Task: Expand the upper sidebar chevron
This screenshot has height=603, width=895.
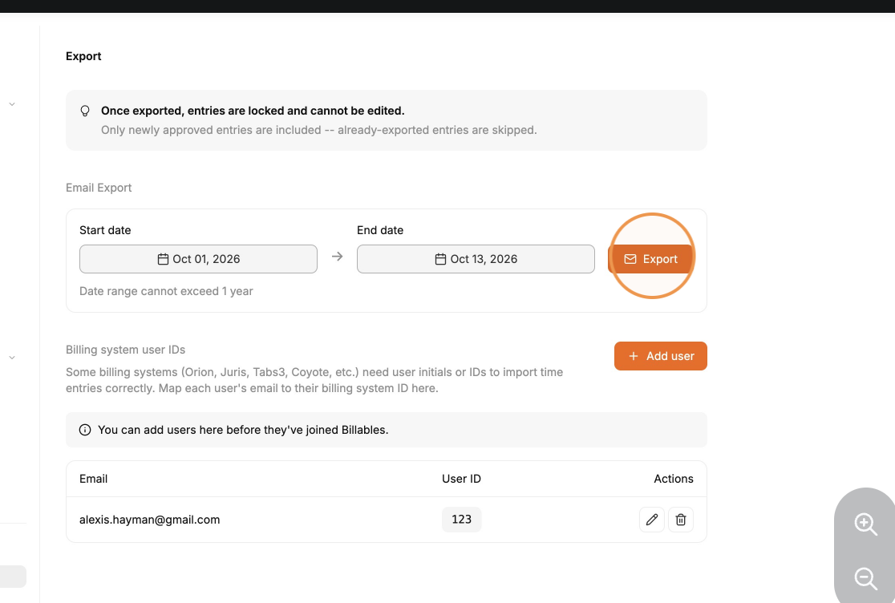Action: pyautogui.click(x=12, y=104)
